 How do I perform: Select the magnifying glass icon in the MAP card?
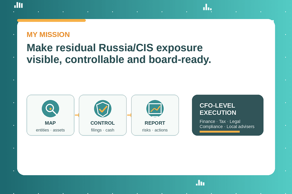click(x=50, y=109)
